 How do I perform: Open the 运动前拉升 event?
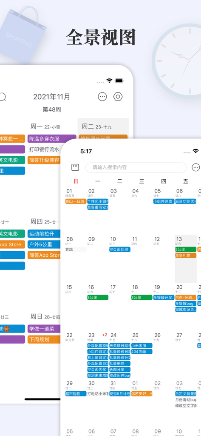[45, 234]
